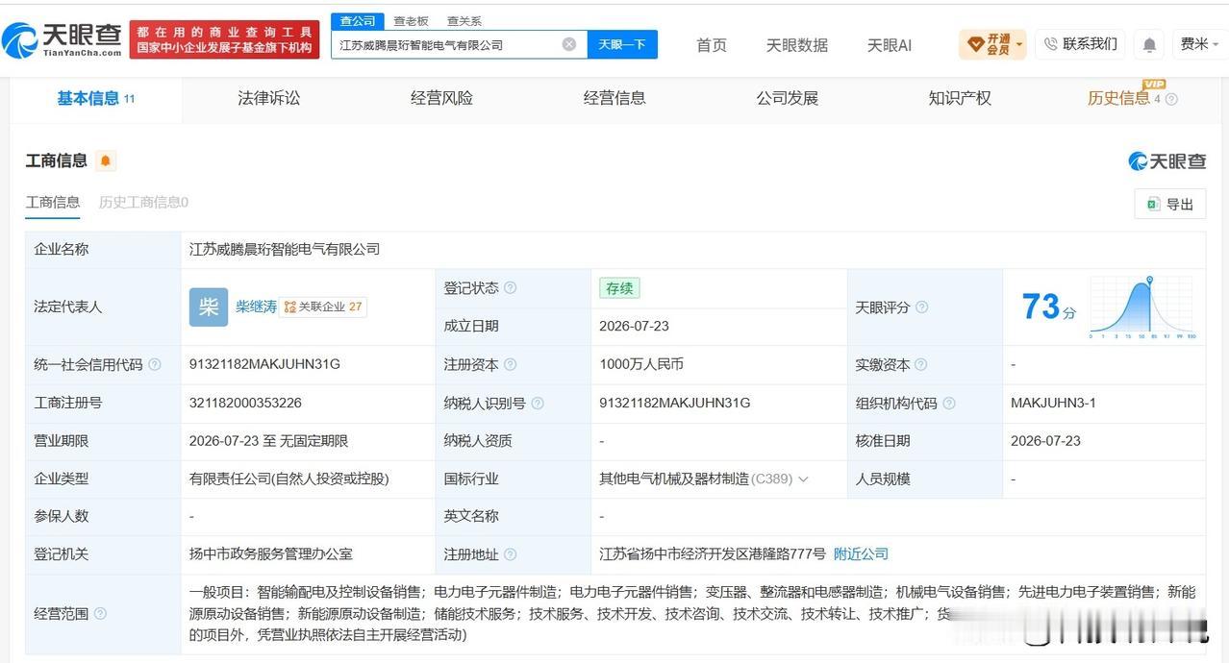Image resolution: width=1229 pixels, height=663 pixels.
Task: Click the 关联企业 27 badge
Action: (323, 307)
